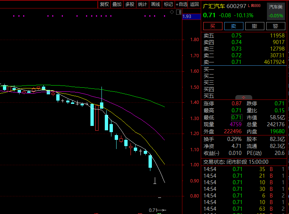Toggle the split panel layout icon
The width and height of the screenshot is (289, 214).
[x=179, y=12]
